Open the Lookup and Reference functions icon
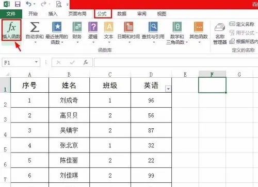258x187 pixels. click(153, 27)
